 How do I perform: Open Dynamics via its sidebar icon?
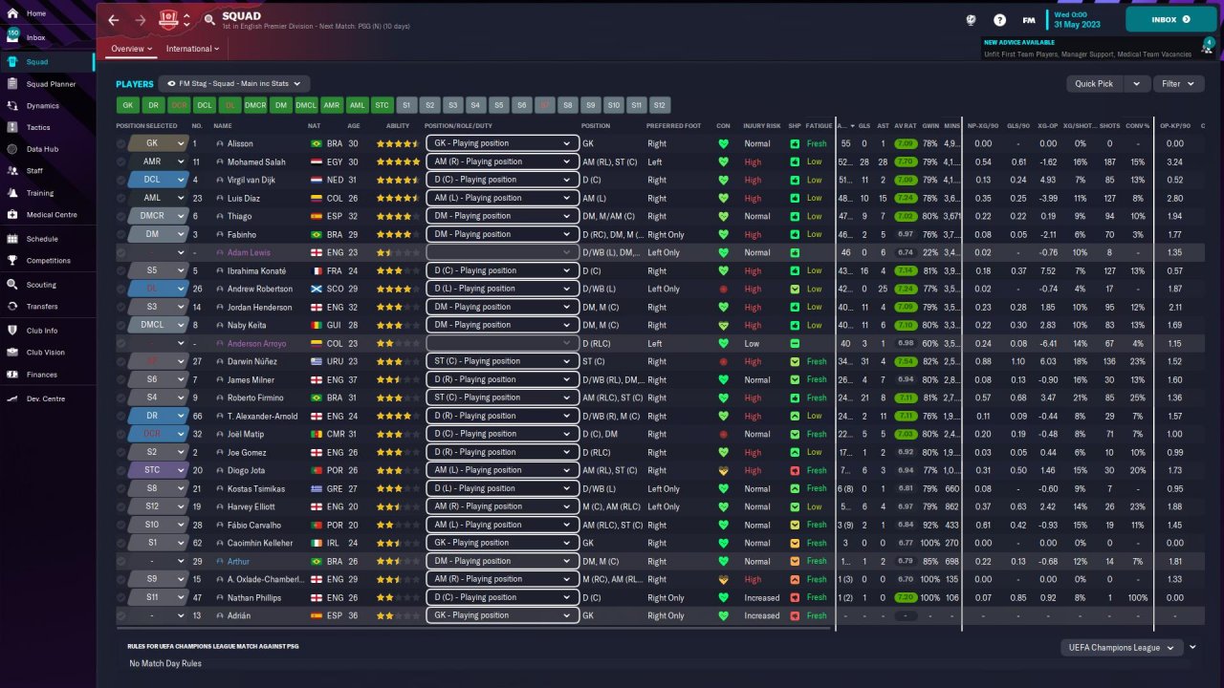tap(12, 106)
